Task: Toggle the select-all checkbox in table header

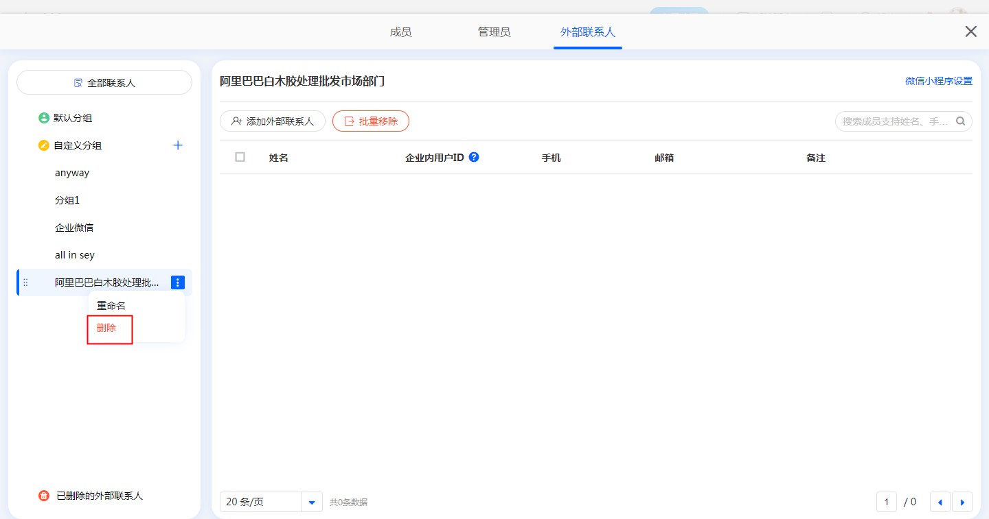Action: 240,157
